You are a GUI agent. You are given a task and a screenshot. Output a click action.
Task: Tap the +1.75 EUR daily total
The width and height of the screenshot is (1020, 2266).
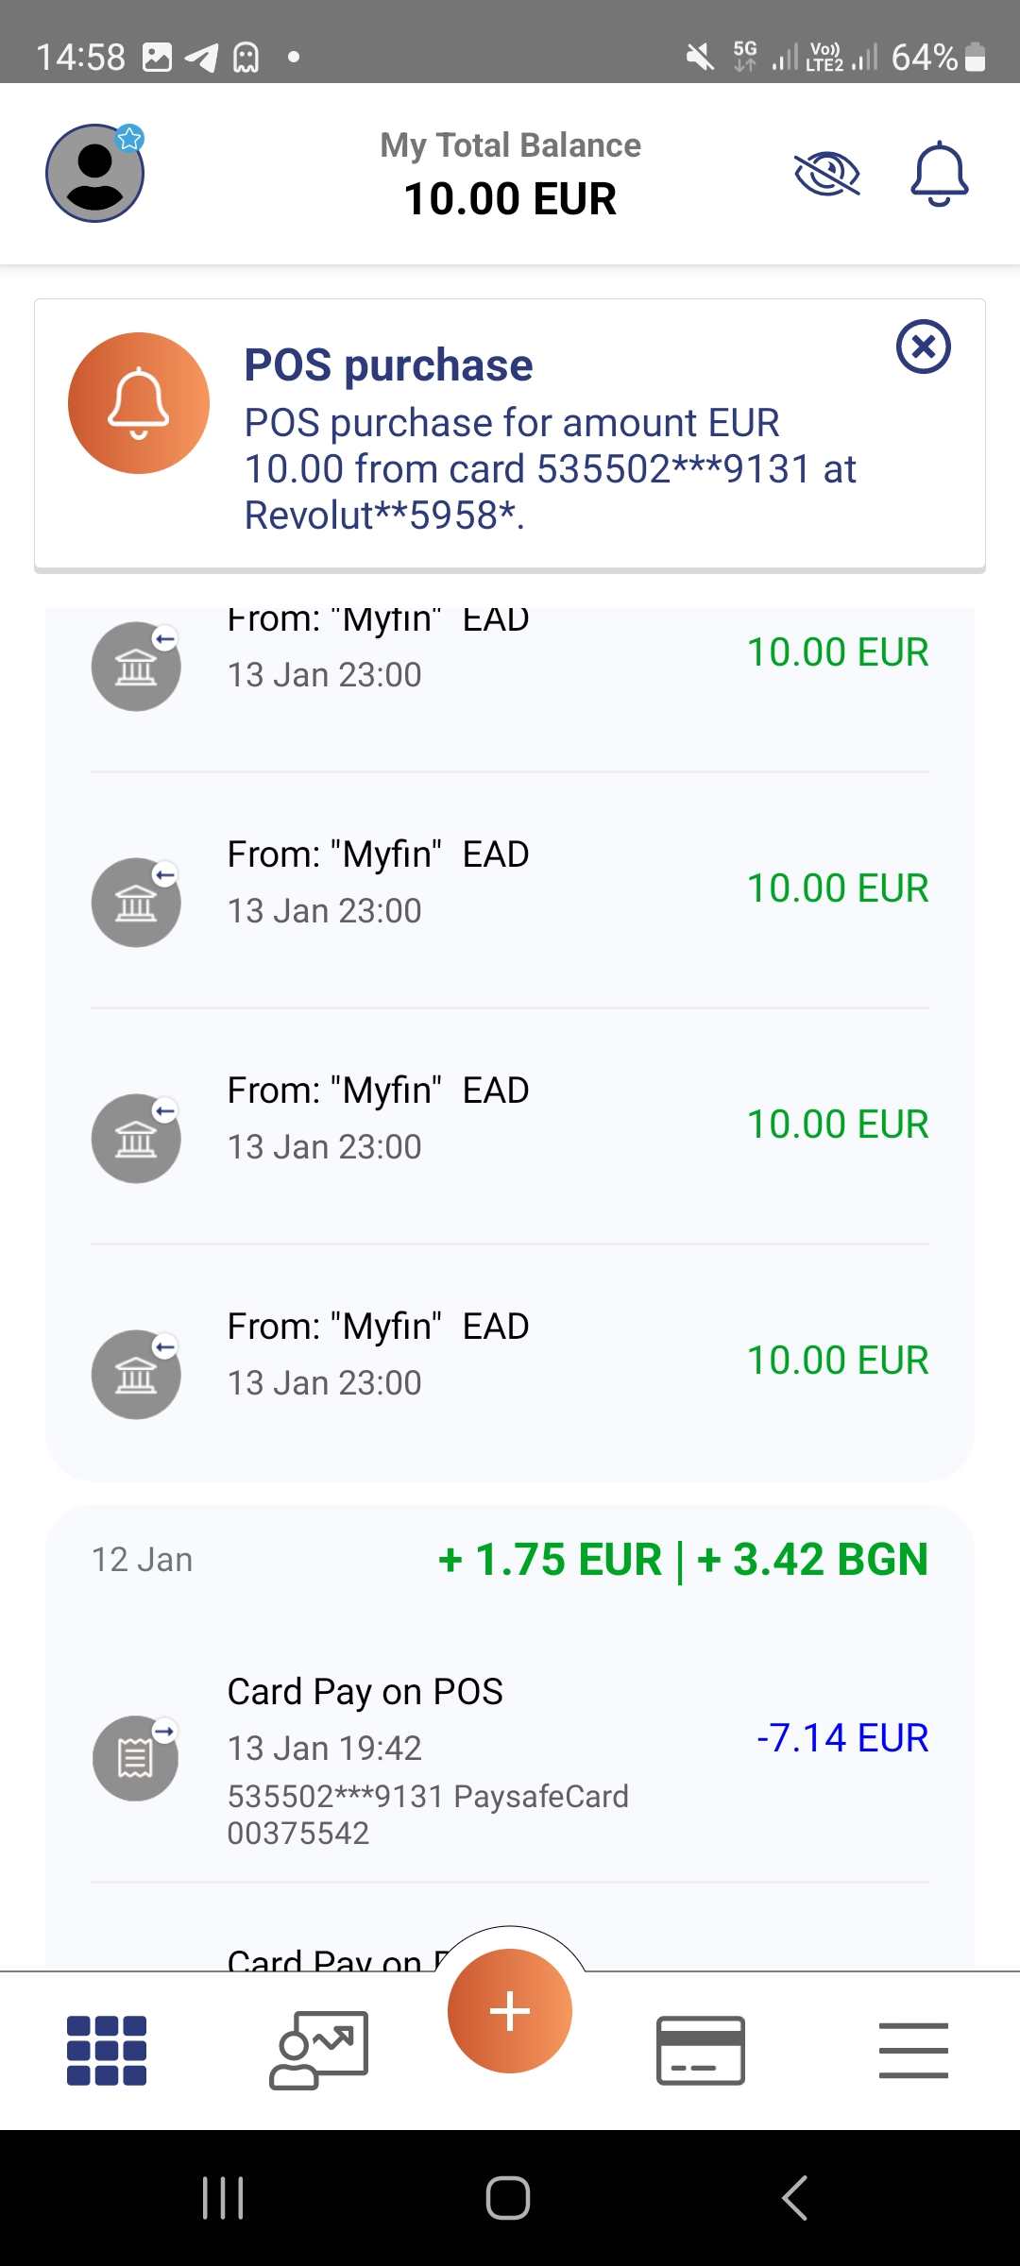pyautogui.click(x=550, y=1560)
